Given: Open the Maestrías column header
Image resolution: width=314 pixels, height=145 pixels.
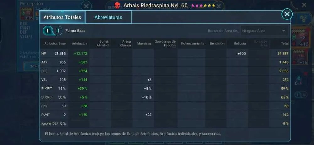Looking at the screenshot, I should coord(144,43).
